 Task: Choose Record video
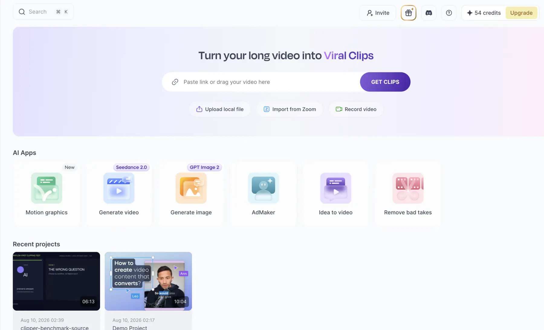point(356,109)
